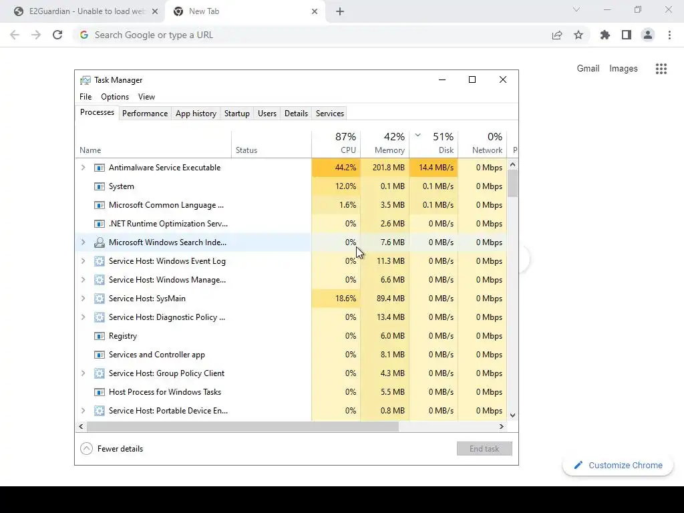
Task: Switch to the E2Guardian browser tab
Action: (83, 12)
